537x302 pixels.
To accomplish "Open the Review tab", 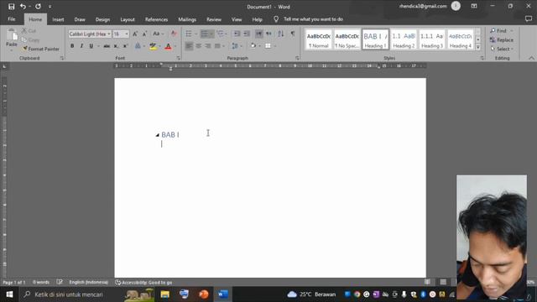I will click(214, 19).
